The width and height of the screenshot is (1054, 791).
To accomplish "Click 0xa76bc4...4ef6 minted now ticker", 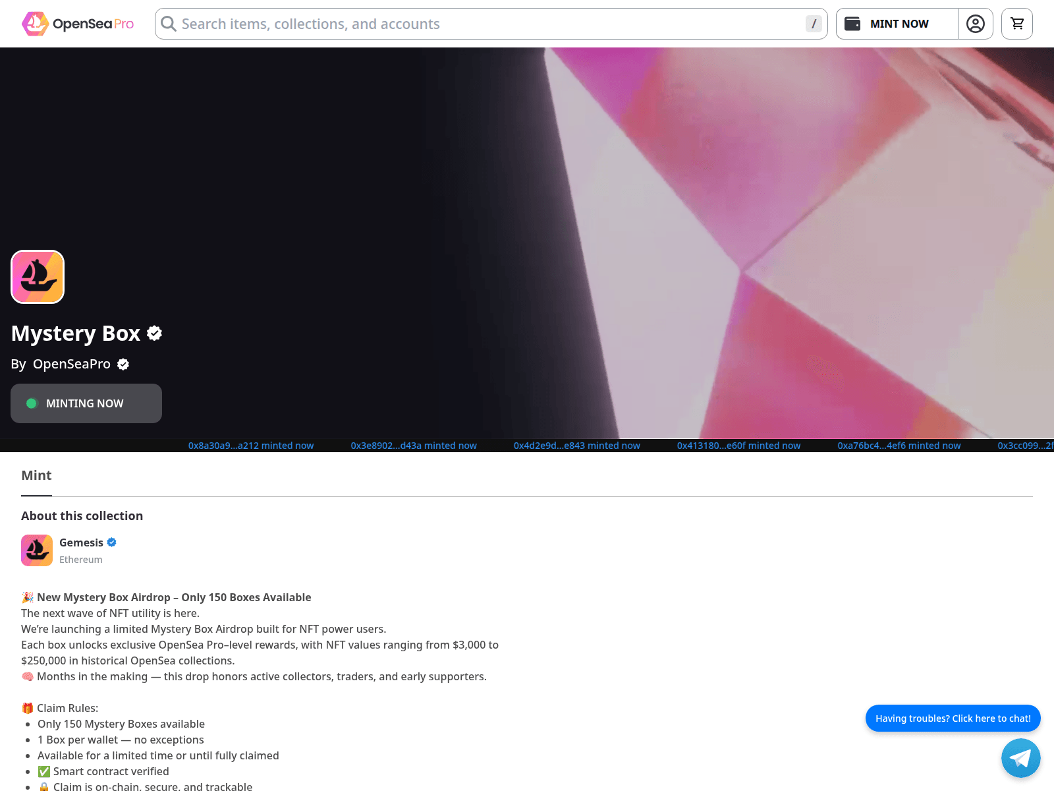I will coord(899,446).
